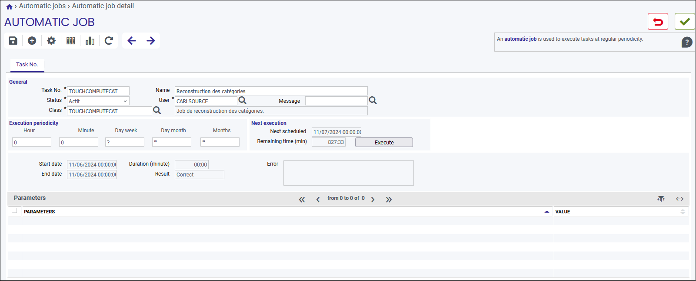Open the bar chart statistics icon

(x=90, y=41)
